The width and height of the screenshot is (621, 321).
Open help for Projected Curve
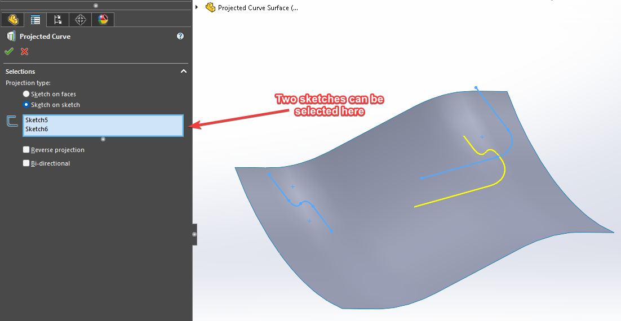point(180,36)
